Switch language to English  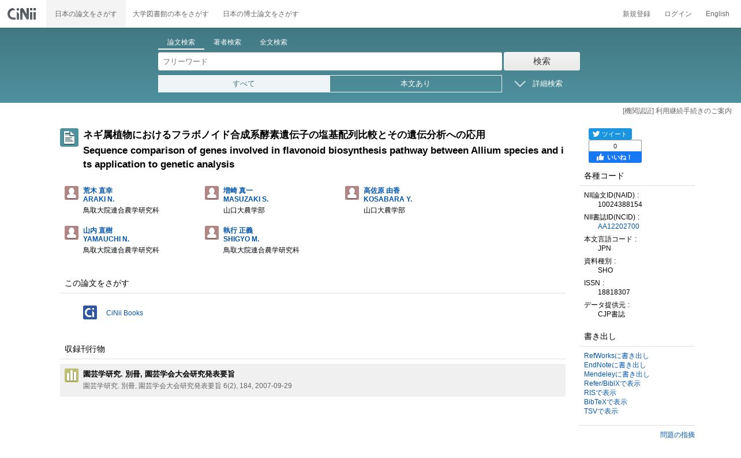[717, 14]
